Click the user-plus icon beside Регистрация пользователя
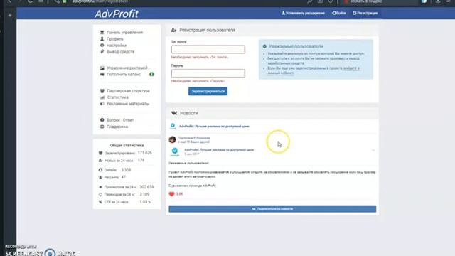This screenshot has height=256, width=455. click(173, 30)
